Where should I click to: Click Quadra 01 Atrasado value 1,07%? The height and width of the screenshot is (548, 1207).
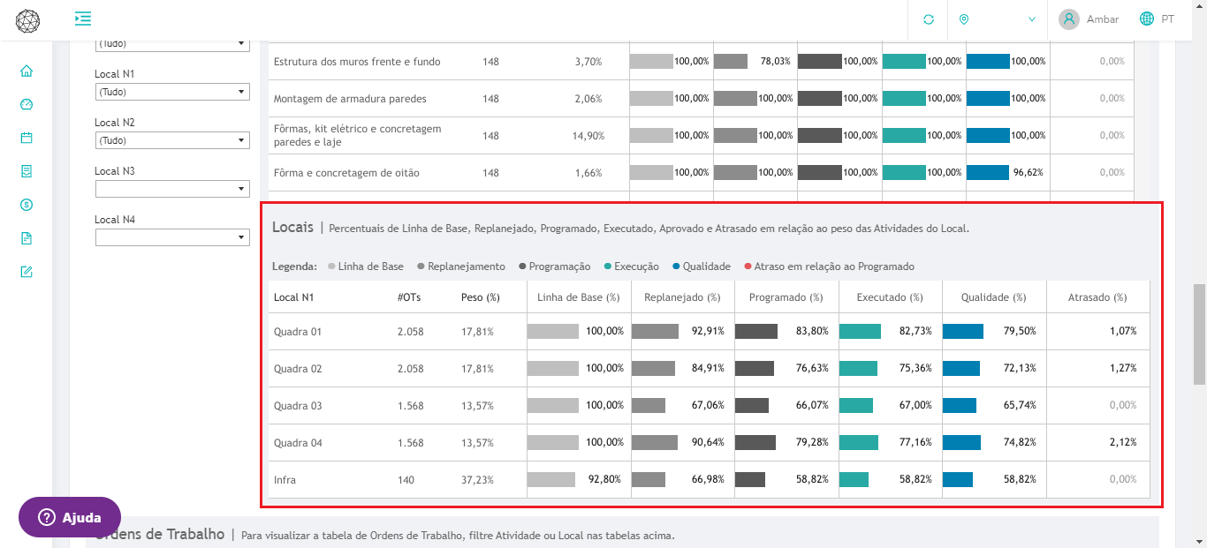(1123, 332)
